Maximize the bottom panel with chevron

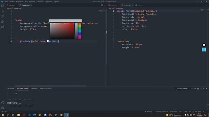click(x=204, y=89)
